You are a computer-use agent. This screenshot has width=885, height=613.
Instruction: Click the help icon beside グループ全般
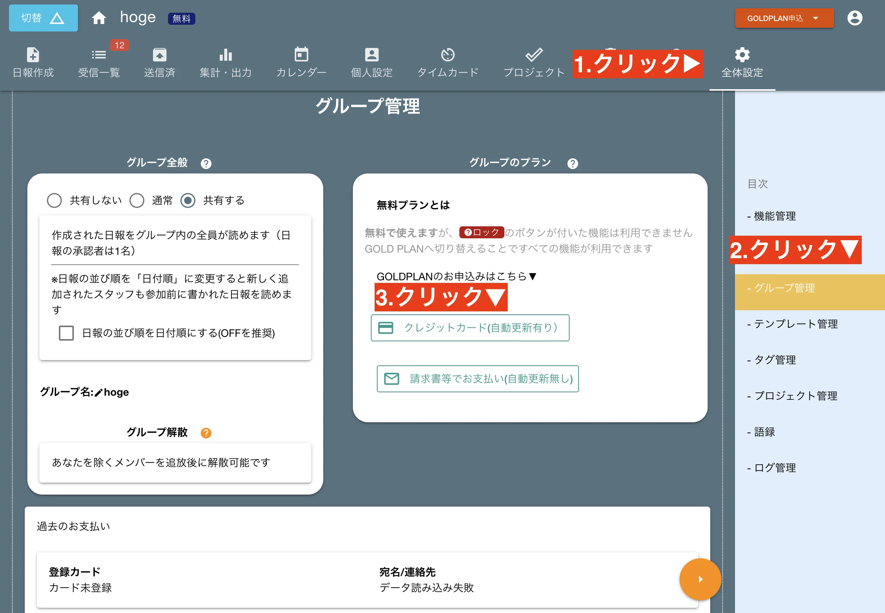(206, 164)
